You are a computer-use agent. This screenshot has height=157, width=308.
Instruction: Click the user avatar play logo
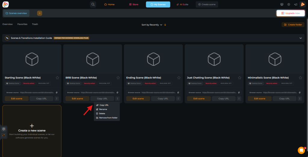point(303,5)
